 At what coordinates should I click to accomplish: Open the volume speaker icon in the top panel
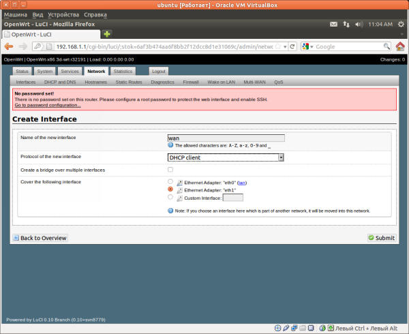pos(361,23)
